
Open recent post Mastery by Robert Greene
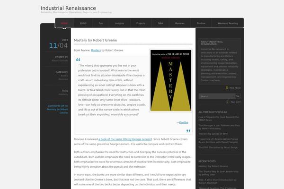(213, 166)
